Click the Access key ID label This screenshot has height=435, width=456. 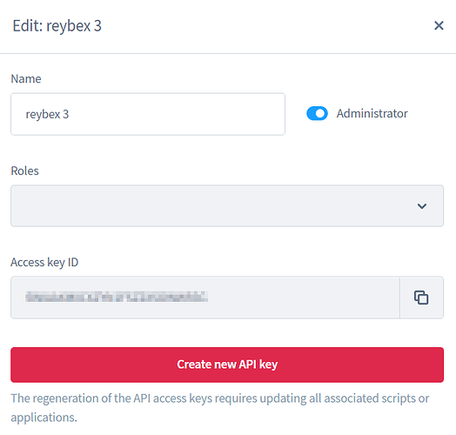[44, 262]
